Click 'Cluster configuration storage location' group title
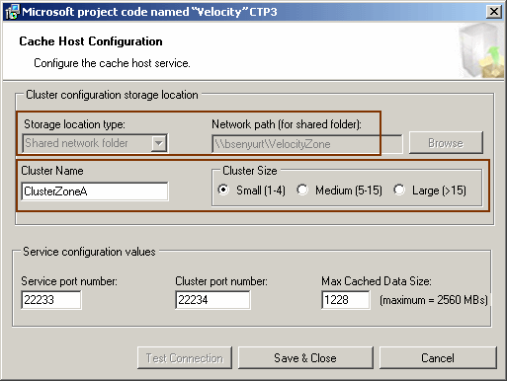507x381 pixels. tap(112, 95)
